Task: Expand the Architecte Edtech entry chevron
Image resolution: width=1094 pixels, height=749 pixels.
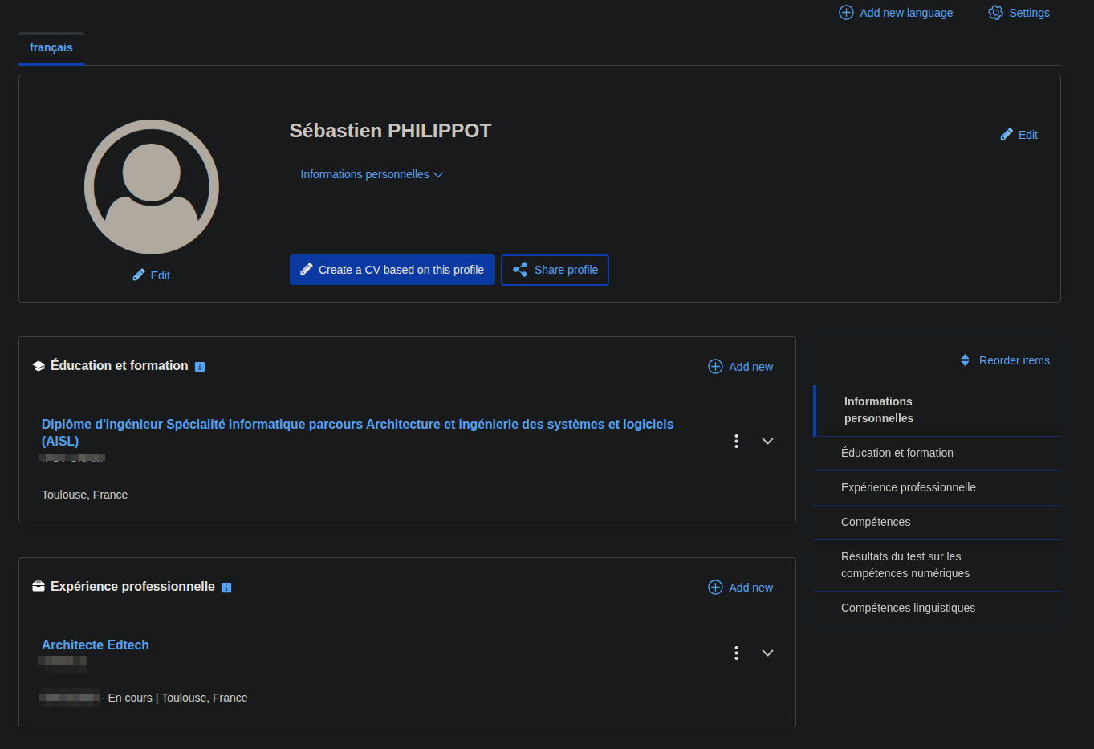Action: tap(767, 653)
